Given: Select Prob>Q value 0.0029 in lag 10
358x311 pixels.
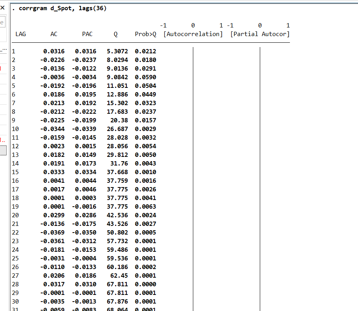Looking at the screenshot, I should coord(146,129).
